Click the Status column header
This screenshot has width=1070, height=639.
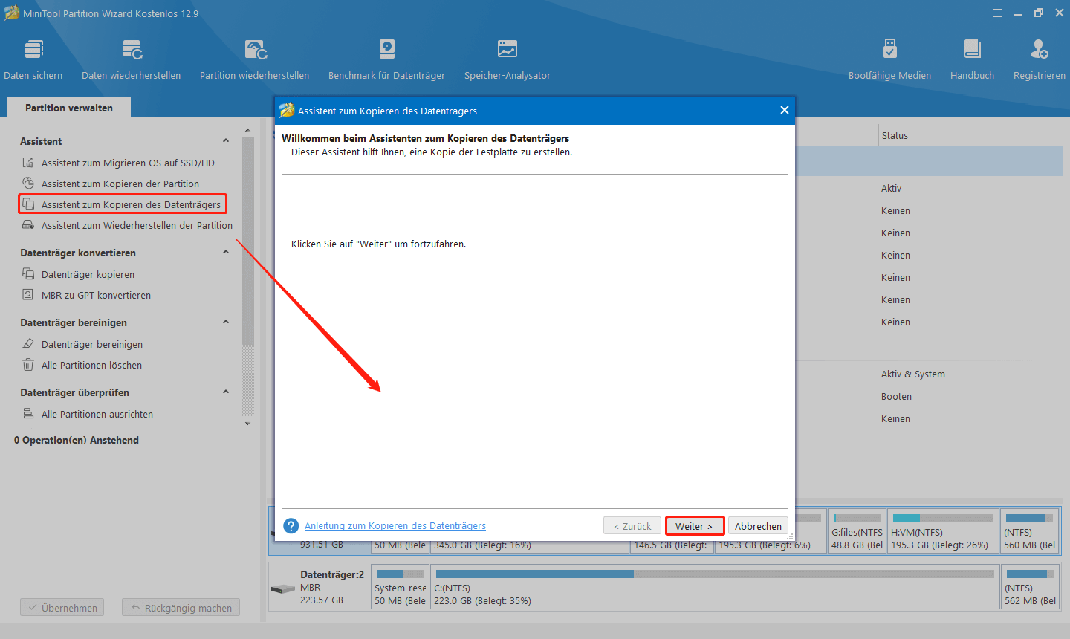tap(970, 135)
